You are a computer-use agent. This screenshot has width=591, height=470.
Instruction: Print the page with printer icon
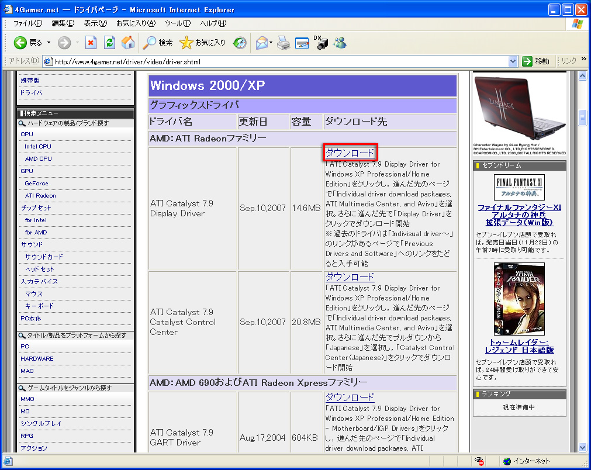pyautogui.click(x=284, y=43)
